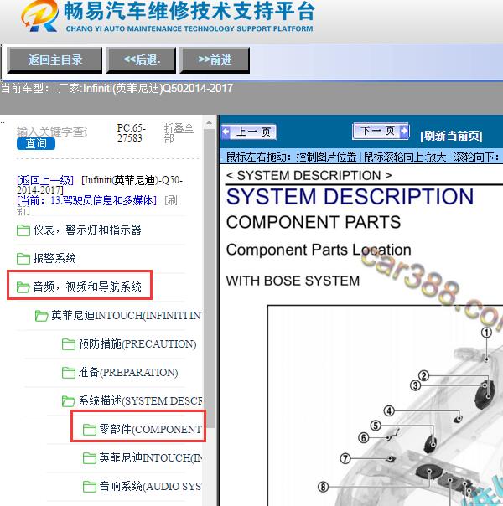The width and height of the screenshot is (503, 506).
Task: Click the scroll-up arrow of the tree panel
Action: point(210,122)
